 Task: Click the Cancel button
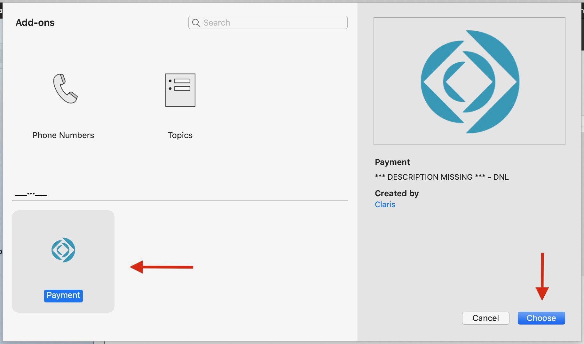tap(485, 318)
